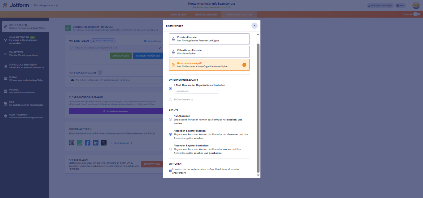Click scroll down arrow in the dialog
This screenshot has height=198, width=423.
[258, 175]
